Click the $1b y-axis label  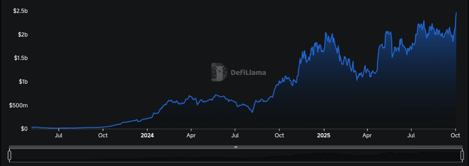pos(22,82)
